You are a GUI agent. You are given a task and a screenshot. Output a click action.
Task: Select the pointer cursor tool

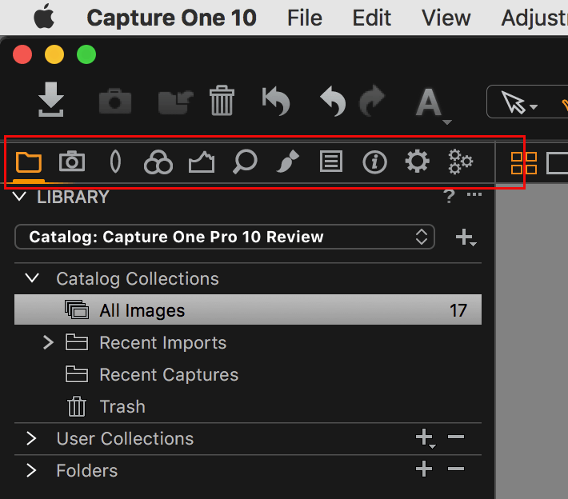(x=514, y=102)
